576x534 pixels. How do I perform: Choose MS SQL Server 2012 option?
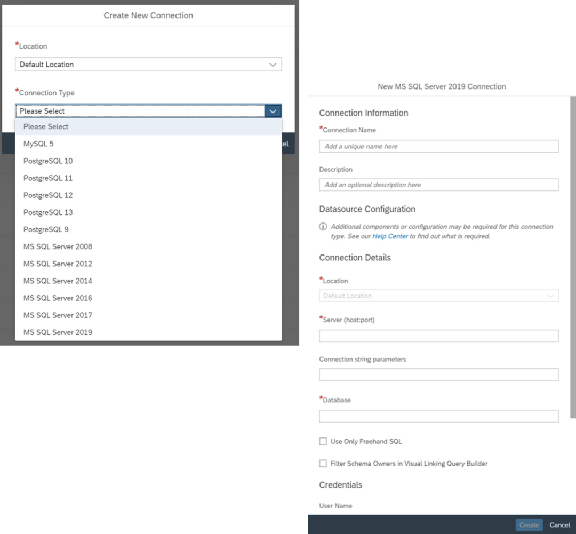pyautogui.click(x=148, y=264)
